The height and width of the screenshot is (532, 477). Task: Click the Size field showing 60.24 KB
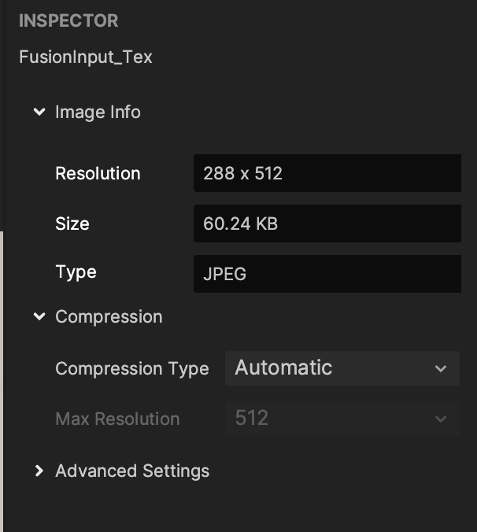[327, 224]
